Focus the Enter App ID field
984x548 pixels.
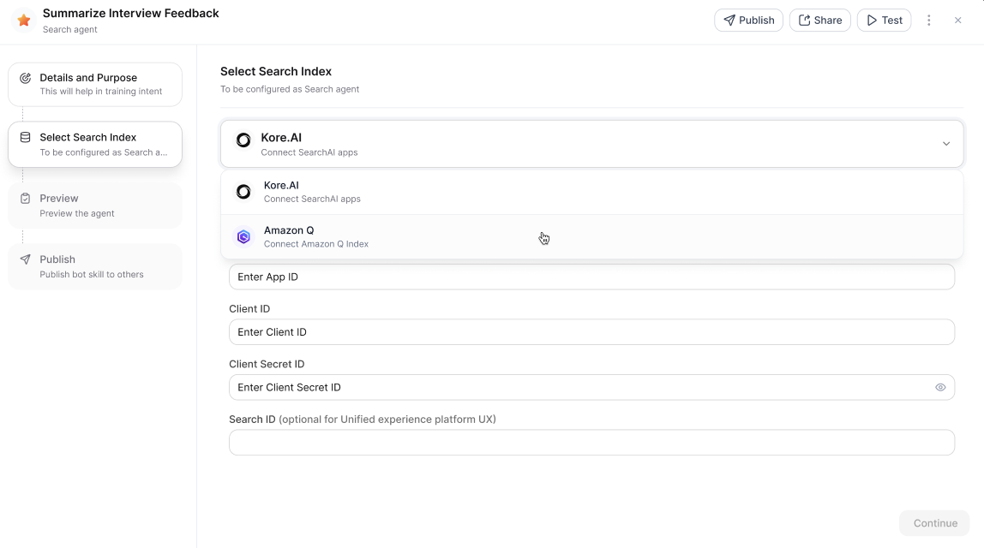[591, 277]
